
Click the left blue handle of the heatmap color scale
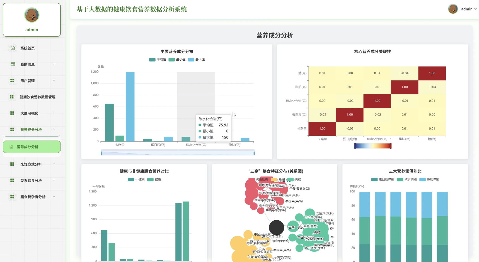click(x=355, y=146)
